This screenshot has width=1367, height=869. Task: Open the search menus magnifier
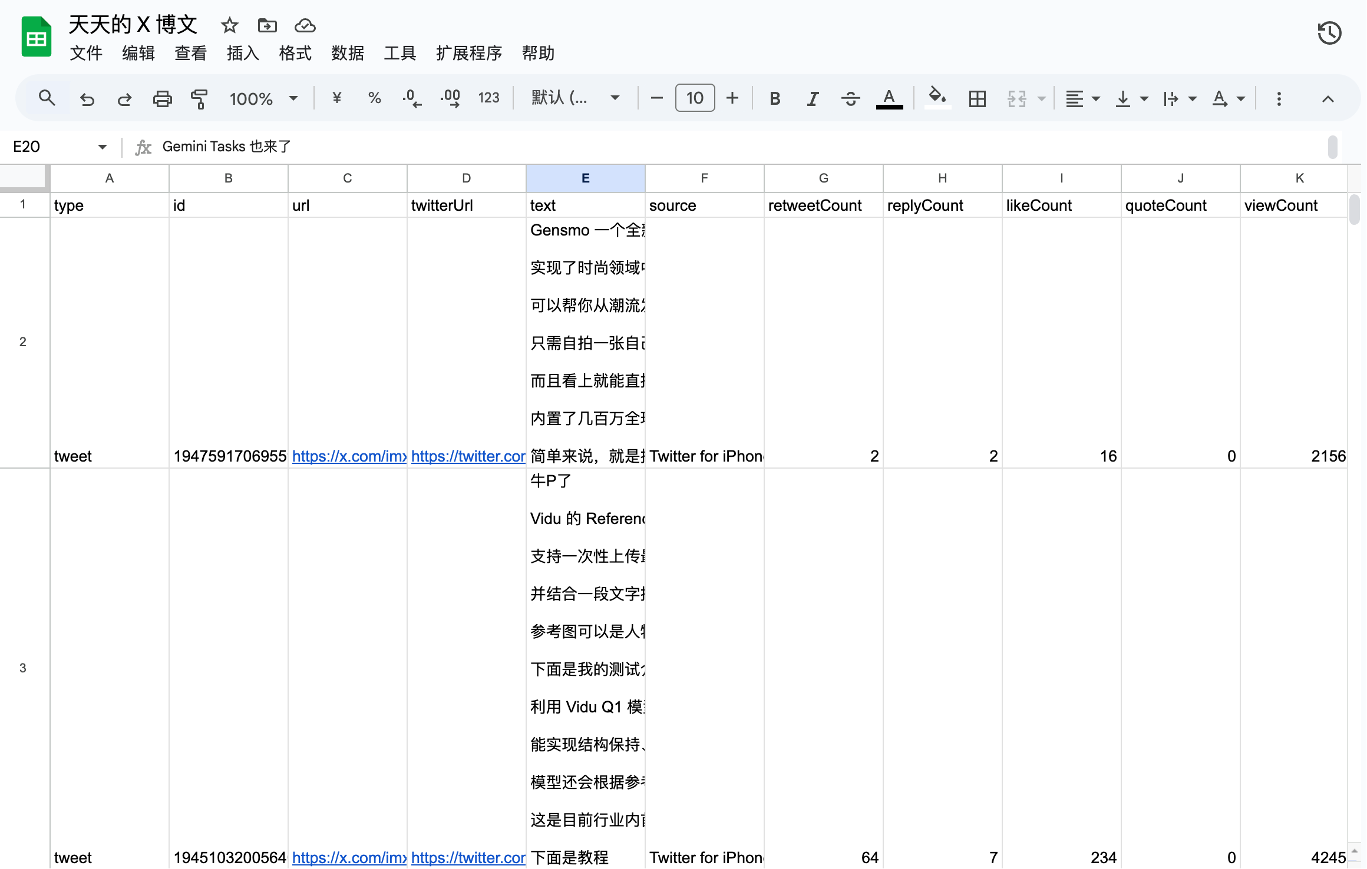point(47,98)
